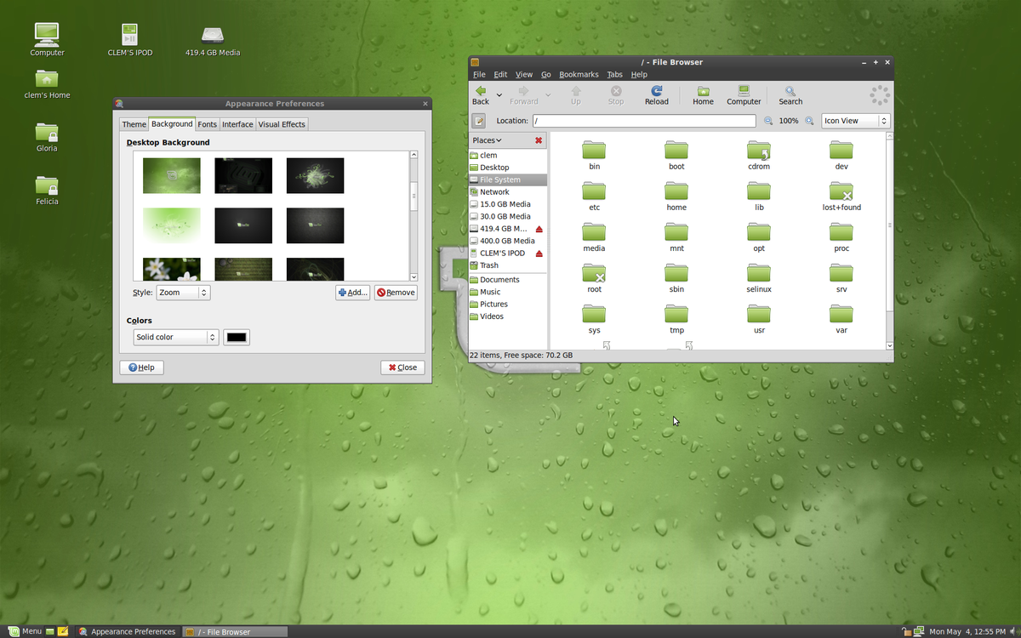The image size is (1021, 638).
Task: Click the Help button in Appearance Preferences
Action: tap(141, 367)
